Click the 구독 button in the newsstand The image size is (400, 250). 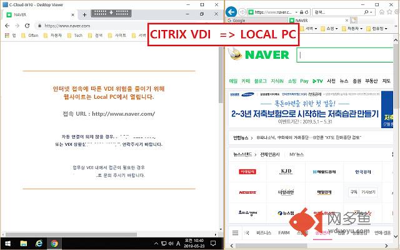click(x=354, y=192)
